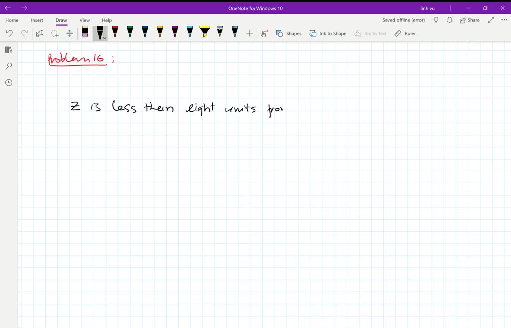The width and height of the screenshot is (511, 328).
Task: Choose the red pen color
Action: [x=115, y=32]
